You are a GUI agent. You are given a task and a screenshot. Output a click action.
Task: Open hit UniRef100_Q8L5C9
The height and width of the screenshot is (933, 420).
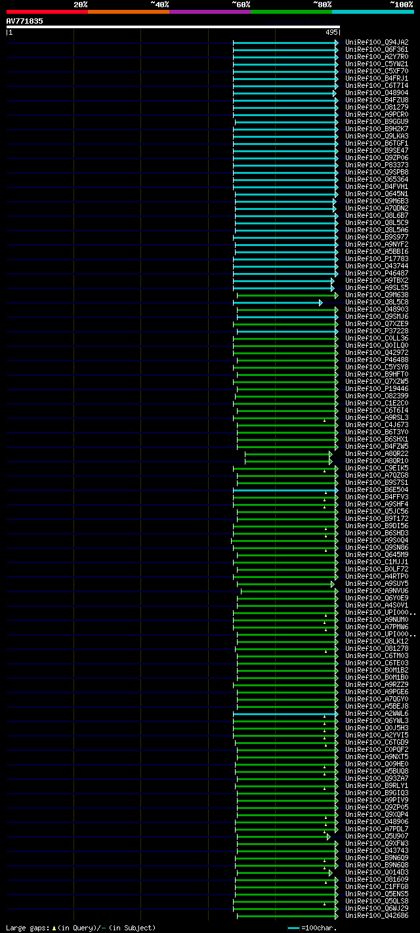pyautogui.click(x=377, y=223)
